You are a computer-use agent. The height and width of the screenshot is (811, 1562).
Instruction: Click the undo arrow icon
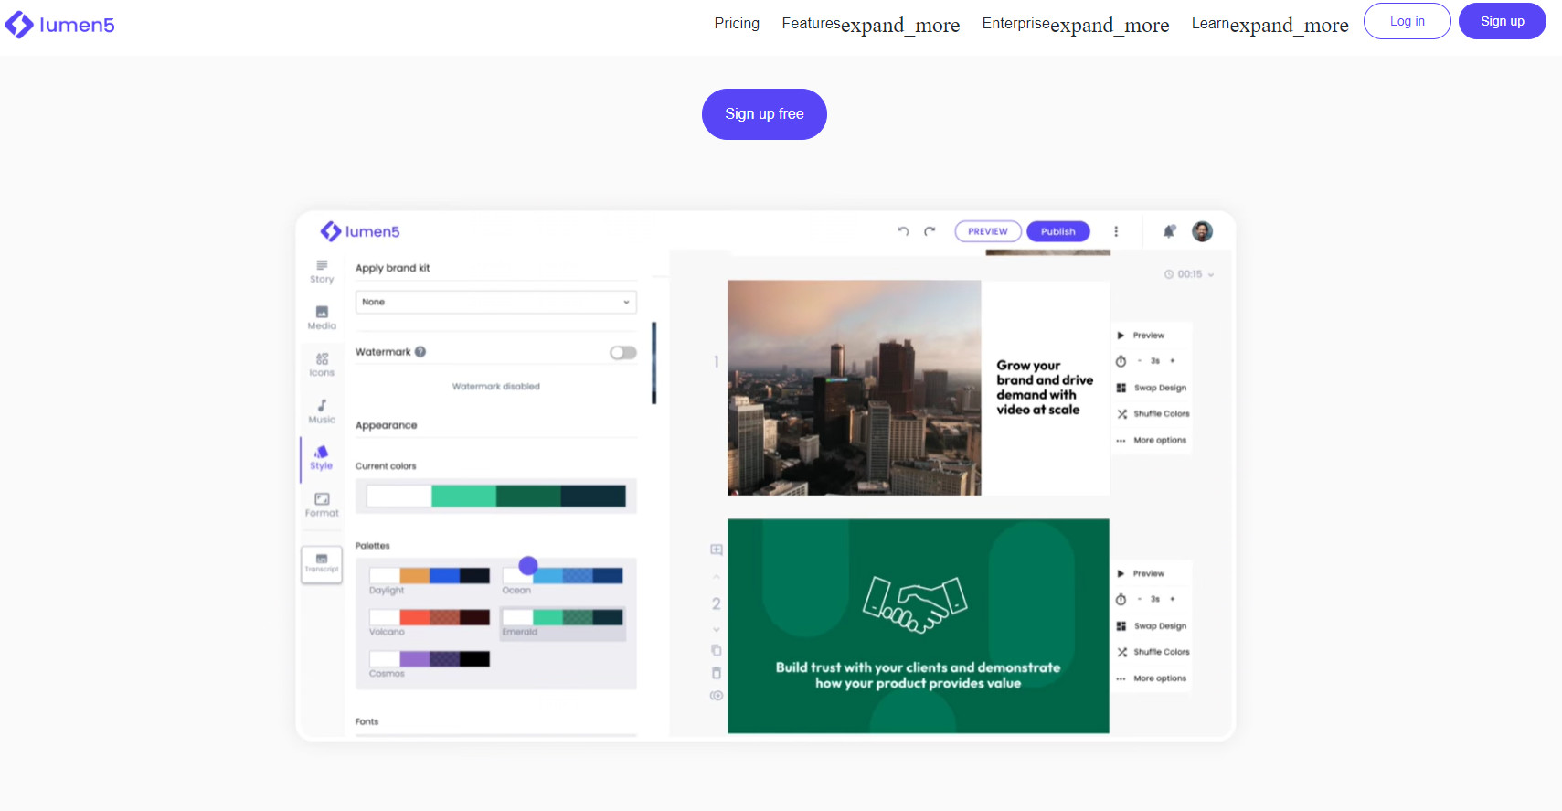[903, 231]
